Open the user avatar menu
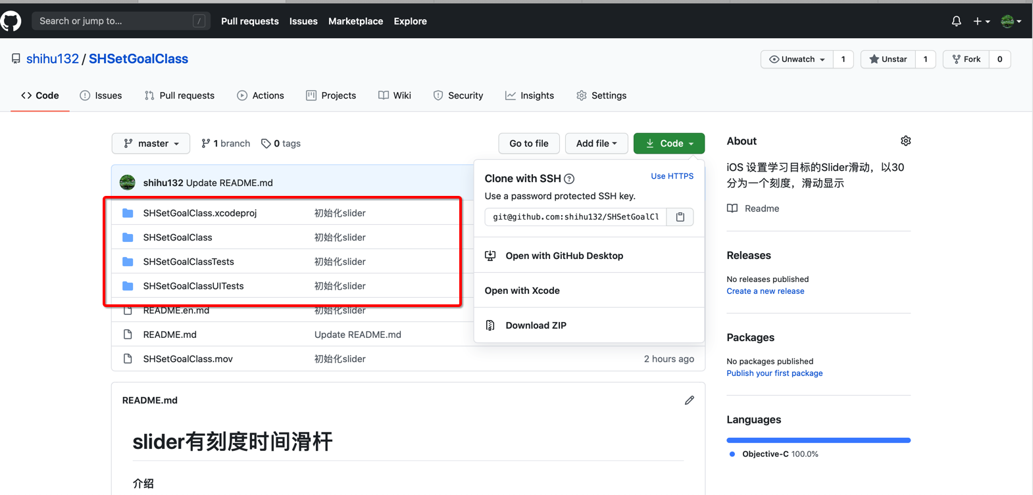This screenshot has width=1033, height=495. tap(1011, 21)
